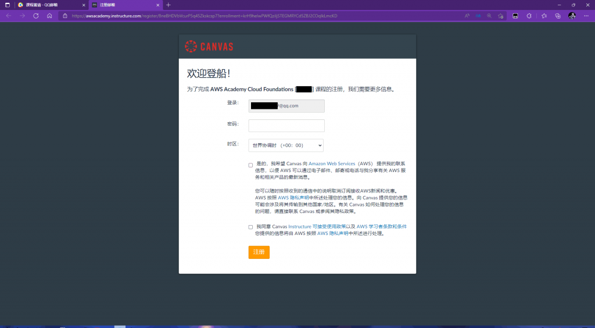This screenshot has height=328, width=595.
Task: Switch to the 注册邮箱 tab
Action: [126, 5]
